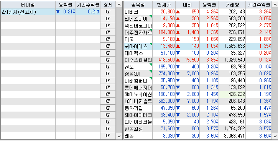The height and width of the screenshot is (141, 278).
Task: Click 아바코 current price 20,800
Action: click(x=168, y=12)
